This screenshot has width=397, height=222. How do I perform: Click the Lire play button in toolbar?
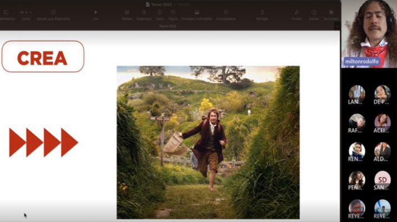96,13
